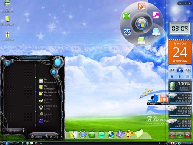This screenshot has height=145, width=193.
Task: Click Log Off button in start menu
Action: click(x=37, y=137)
